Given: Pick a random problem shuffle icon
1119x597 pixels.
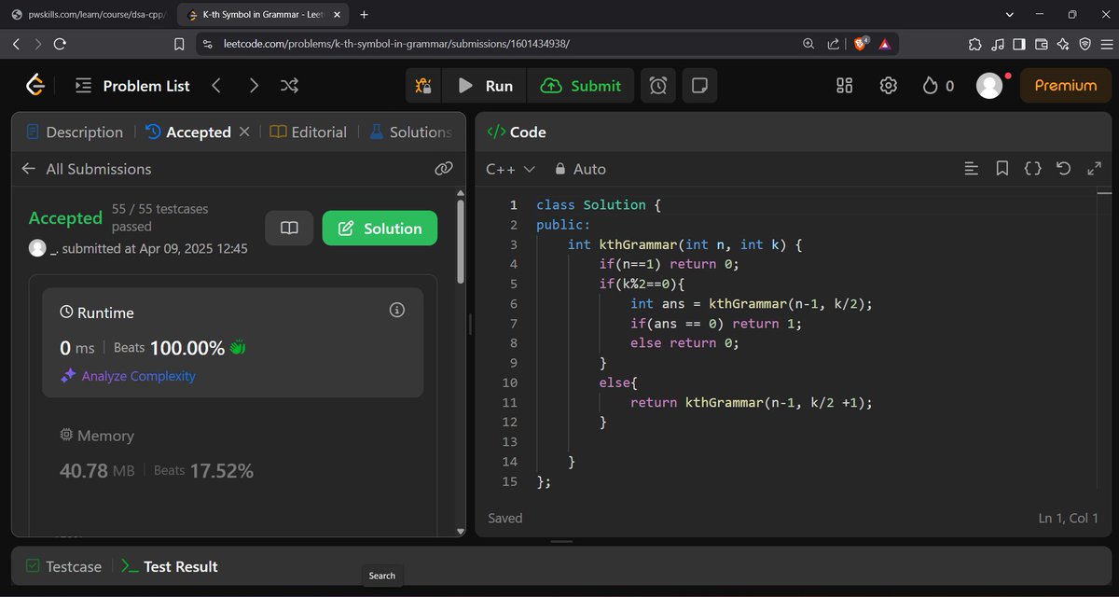Looking at the screenshot, I should (289, 86).
